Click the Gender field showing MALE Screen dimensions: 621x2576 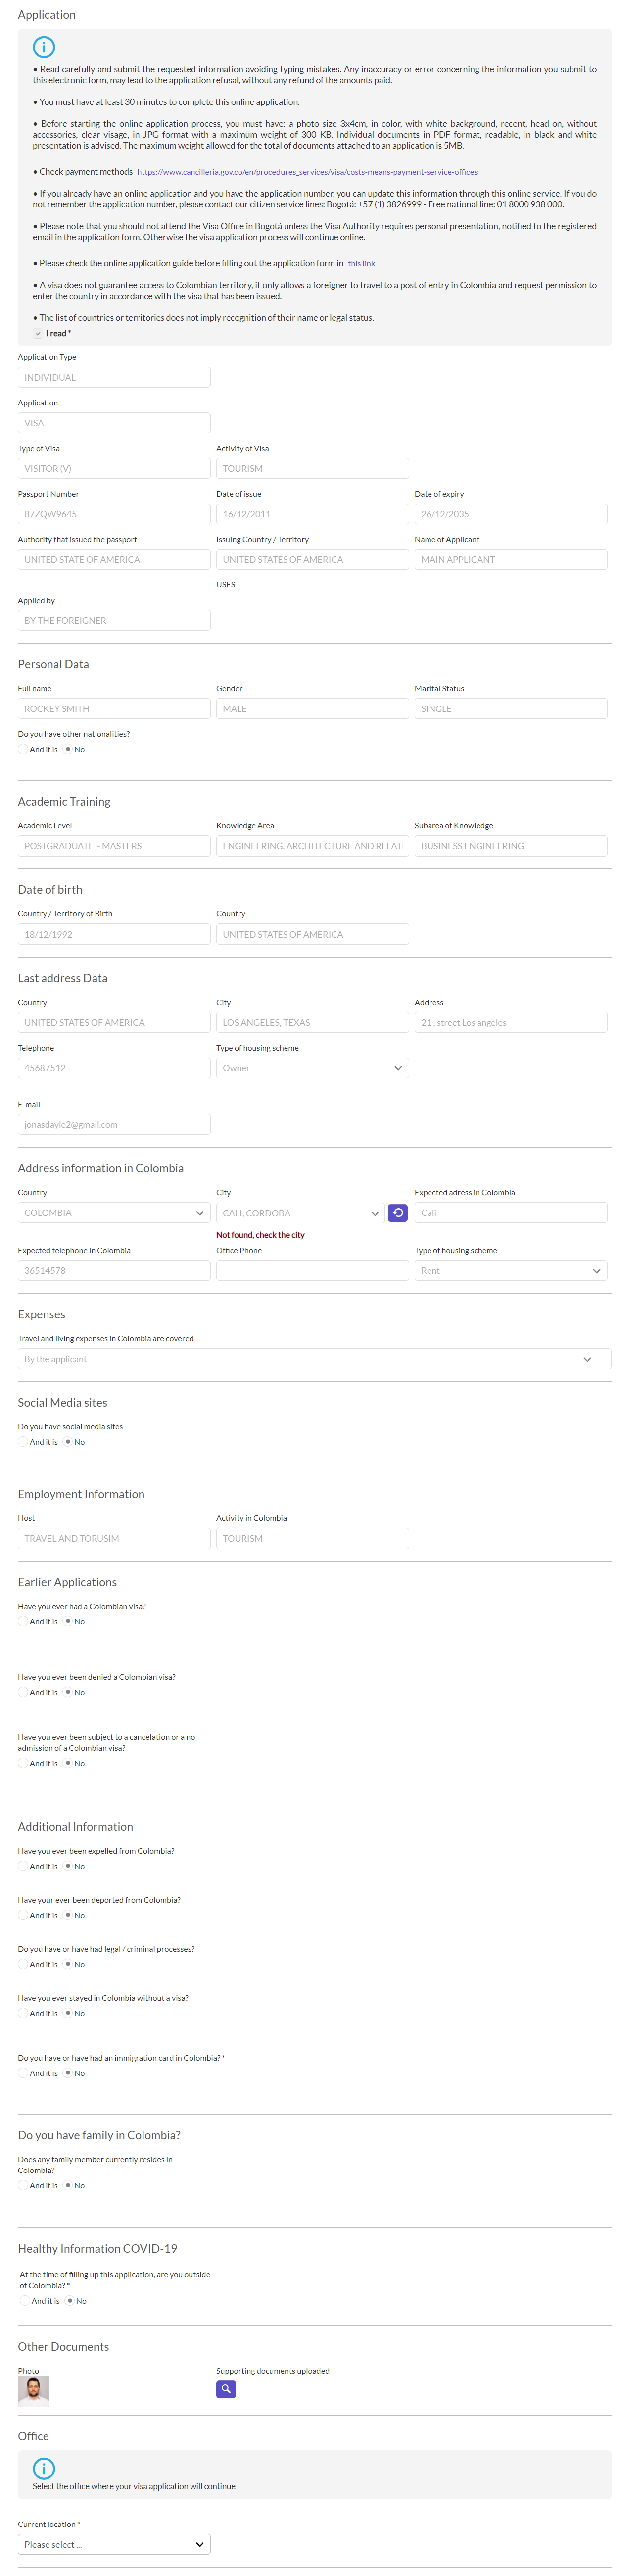coord(312,709)
